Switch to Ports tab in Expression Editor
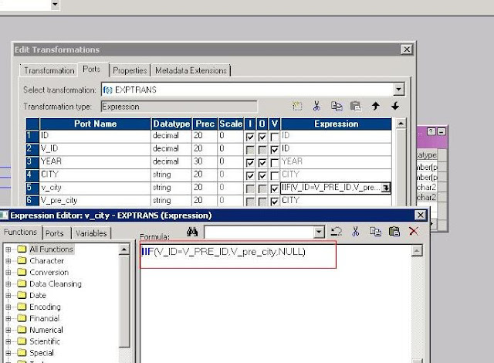 (55, 233)
